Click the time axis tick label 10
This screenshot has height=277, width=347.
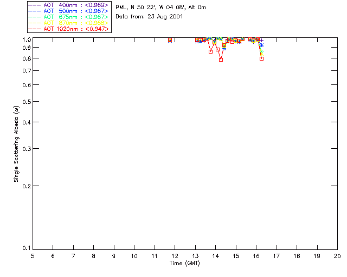134,256
